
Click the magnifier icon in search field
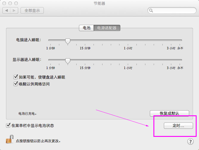point(151,10)
